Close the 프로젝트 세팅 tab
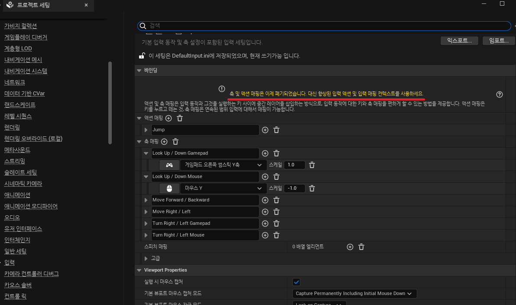This screenshot has width=516, height=305. pos(86,5)
